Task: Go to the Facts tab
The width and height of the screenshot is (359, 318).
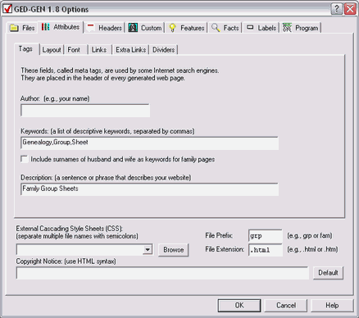Action: click(225, 28)
